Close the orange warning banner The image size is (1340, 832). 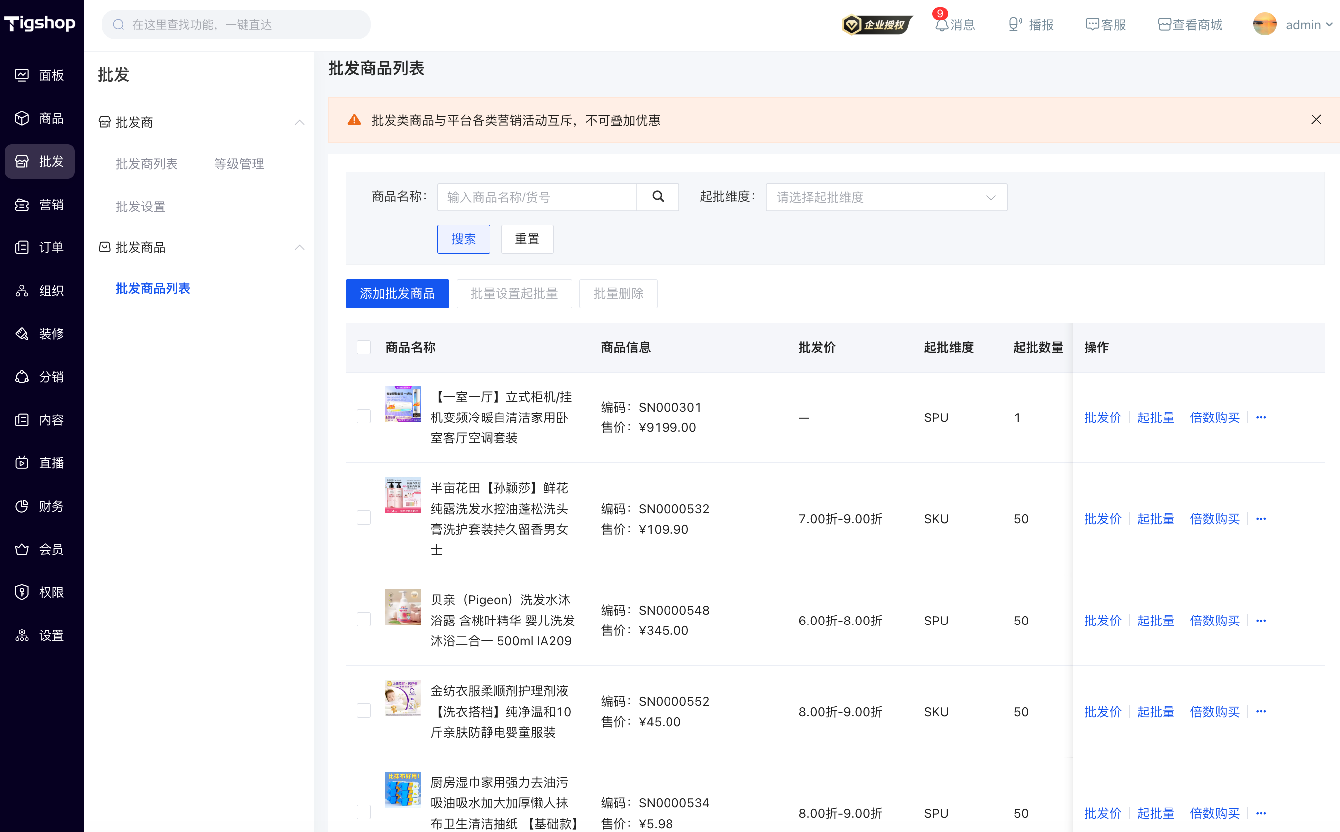click(x=1315, y=119)
